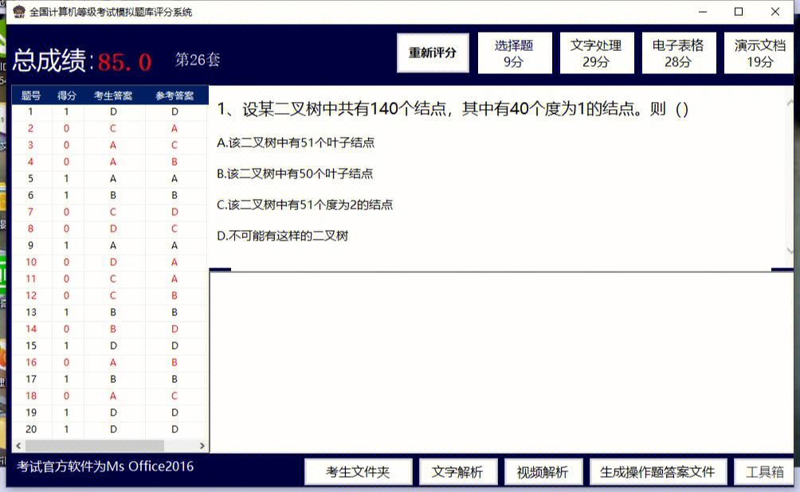The height and width of the screenshot is (492, 800).
Task: Select question row 9 in answer table
Action: tap(110, 246)
